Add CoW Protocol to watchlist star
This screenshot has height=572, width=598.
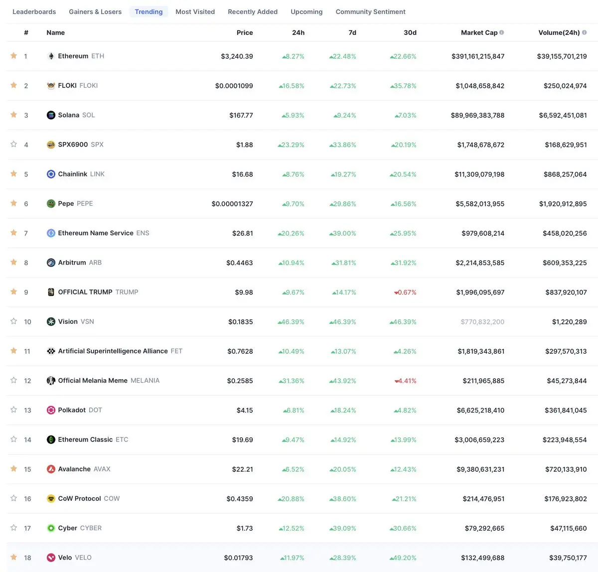click(x=14, y=498)
